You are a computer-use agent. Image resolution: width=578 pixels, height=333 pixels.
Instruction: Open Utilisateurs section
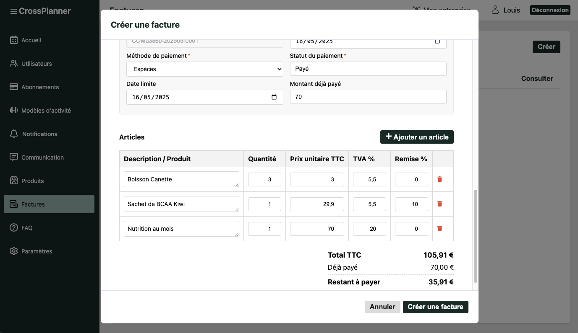(49, 64)
